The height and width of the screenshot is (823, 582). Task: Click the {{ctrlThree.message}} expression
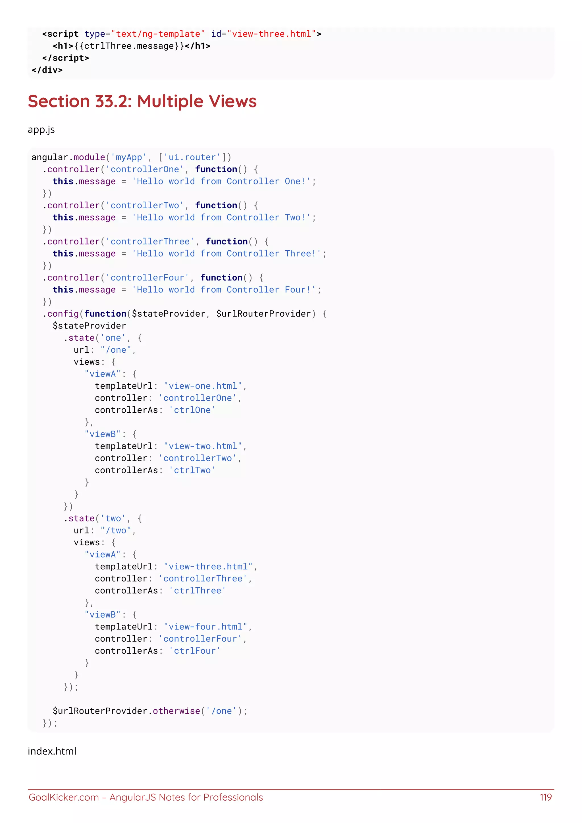click(x=129, y=46)
